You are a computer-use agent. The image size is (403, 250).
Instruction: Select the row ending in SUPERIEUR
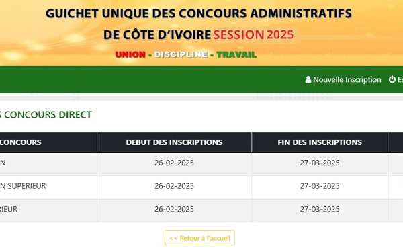click(201, 186)
